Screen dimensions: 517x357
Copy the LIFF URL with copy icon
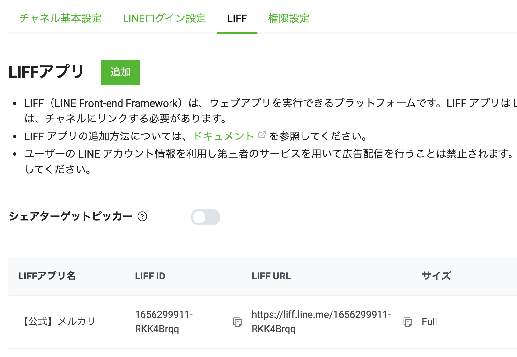pyautogui.click(x=408, y=322)
